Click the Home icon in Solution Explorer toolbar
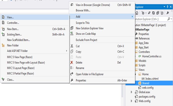Image resolution: width=173 pixels, height=106 pixels. (x=137, y=13)
